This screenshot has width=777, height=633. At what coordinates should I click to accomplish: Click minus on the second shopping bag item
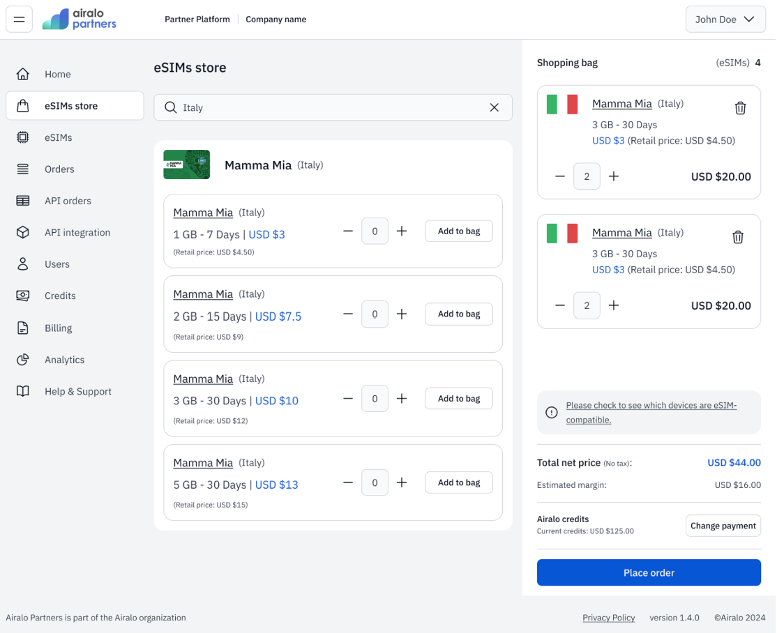tap(560, 305)
